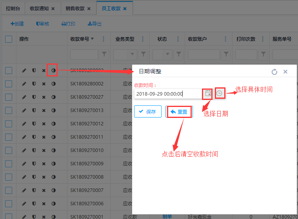Open the clock time picker icon
This screenshot has width=298, height=219.
[x=220, y=93]
